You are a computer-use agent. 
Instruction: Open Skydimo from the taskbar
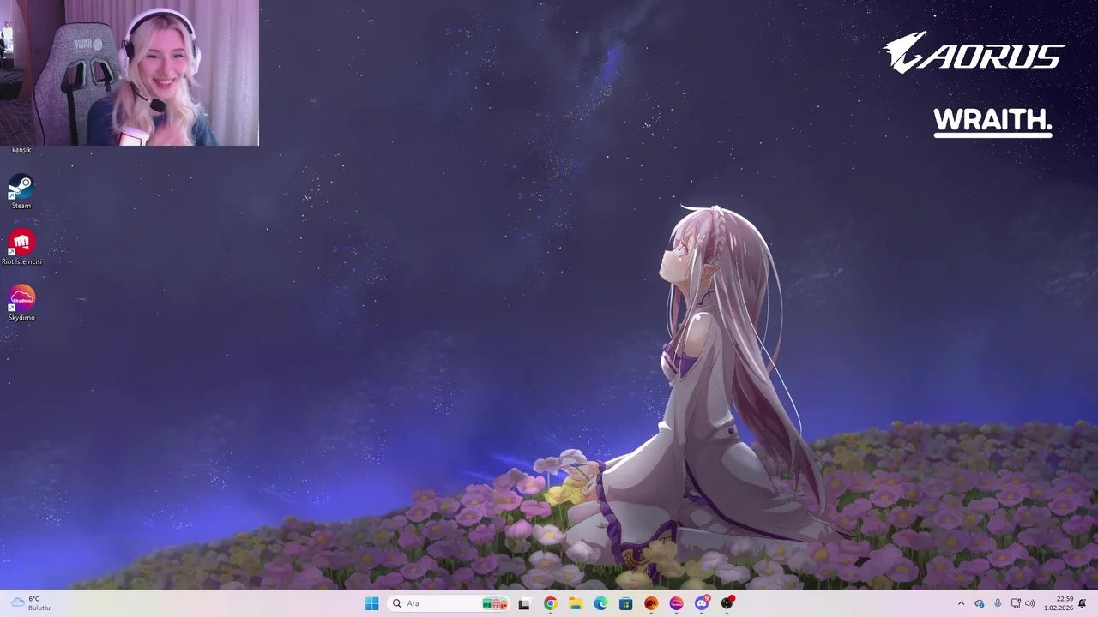coord(676,603)
